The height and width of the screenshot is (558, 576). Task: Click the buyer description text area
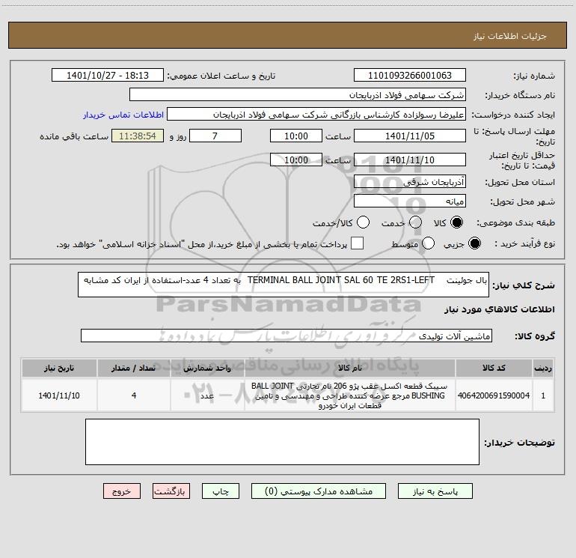point(282,442)
